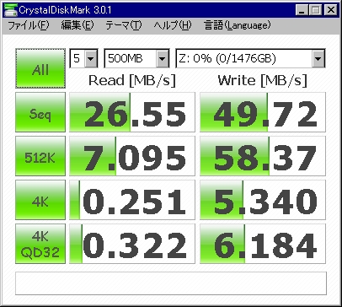This screenshot has width=342, height=307.
Task: Open the ヘルプ(H) menu
Action: click(173, 25)
